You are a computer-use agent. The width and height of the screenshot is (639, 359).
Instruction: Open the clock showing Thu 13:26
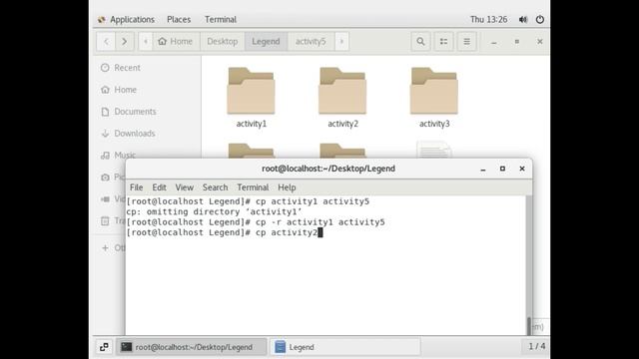tap(488, 20)
